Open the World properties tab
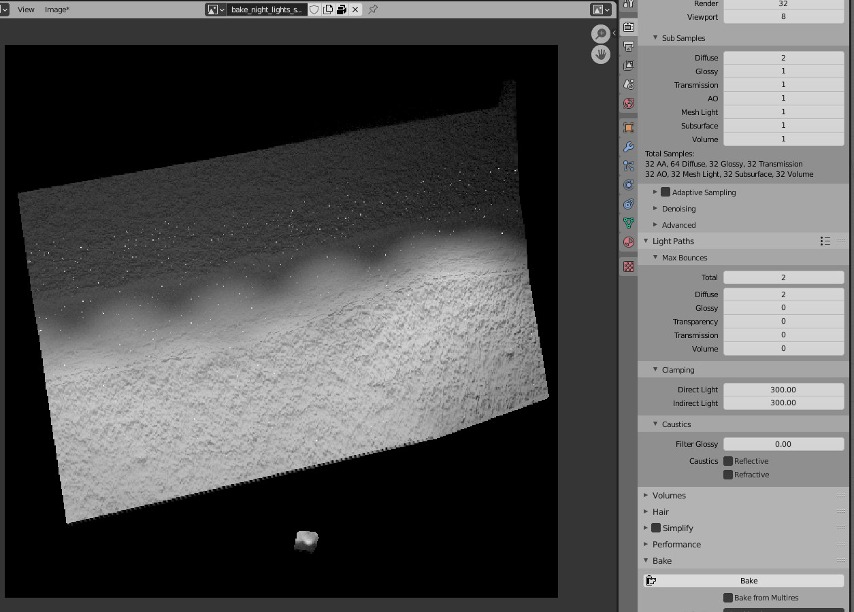The width and height of the screenshot is (854, 612). pos(629,103)
